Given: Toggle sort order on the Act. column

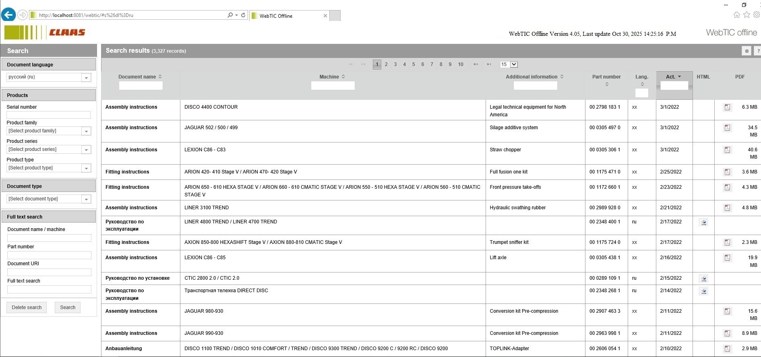Looking at the screenshot, I should point(674,77).
